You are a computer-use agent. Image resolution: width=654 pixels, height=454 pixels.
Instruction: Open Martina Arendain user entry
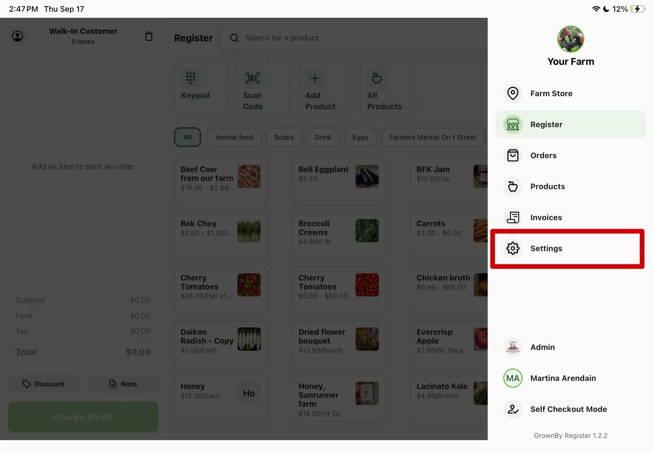[x=570, y=378]
